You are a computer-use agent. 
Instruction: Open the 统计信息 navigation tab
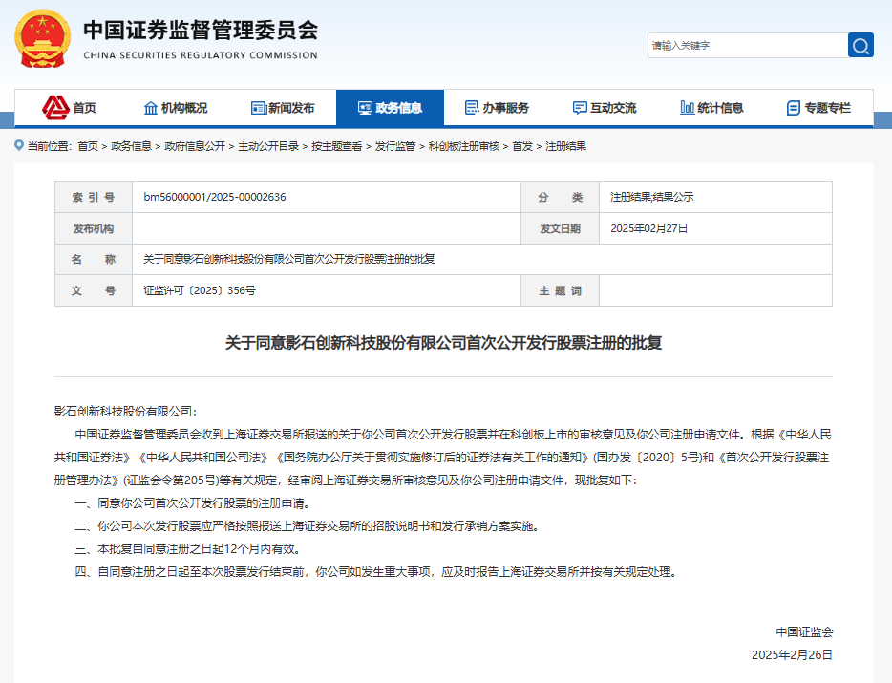(x=711, y=108)
